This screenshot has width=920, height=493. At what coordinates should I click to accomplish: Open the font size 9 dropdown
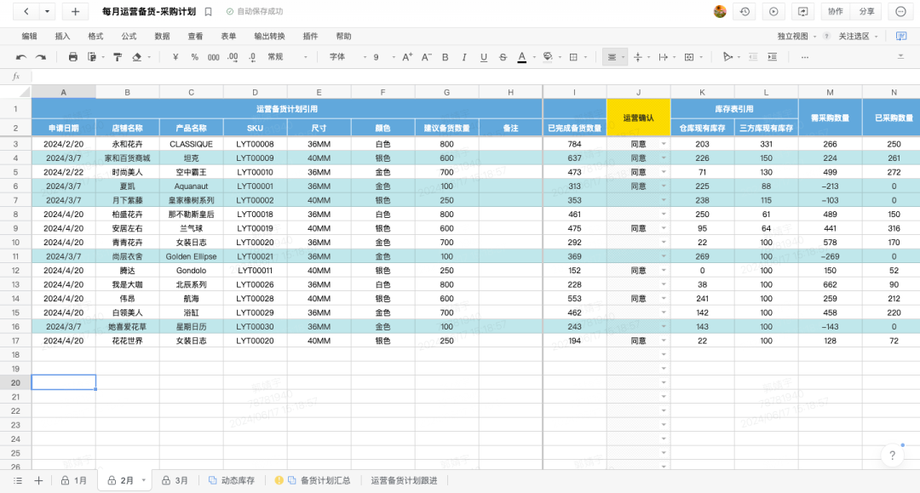(383, 57)
